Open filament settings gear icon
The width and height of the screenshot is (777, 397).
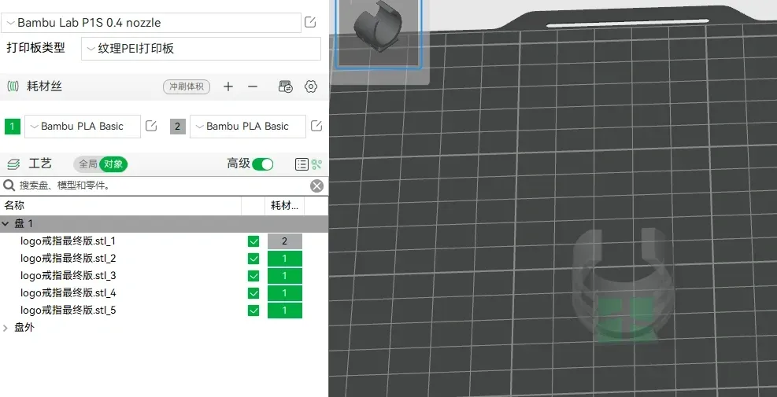[311, 86]
